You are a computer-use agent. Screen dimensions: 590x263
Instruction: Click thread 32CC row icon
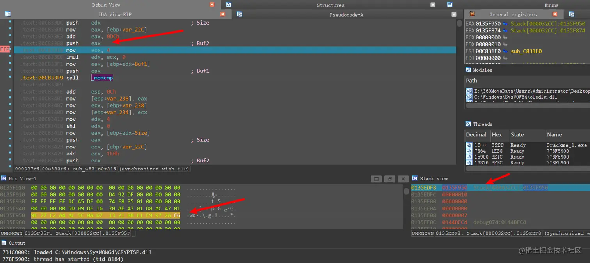pos(469,145)
